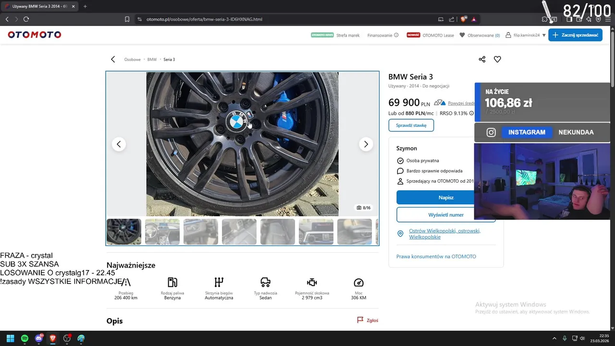Open Brave VPN shield icon
This screenshot has width=615, height=346.
pos(598,19)
